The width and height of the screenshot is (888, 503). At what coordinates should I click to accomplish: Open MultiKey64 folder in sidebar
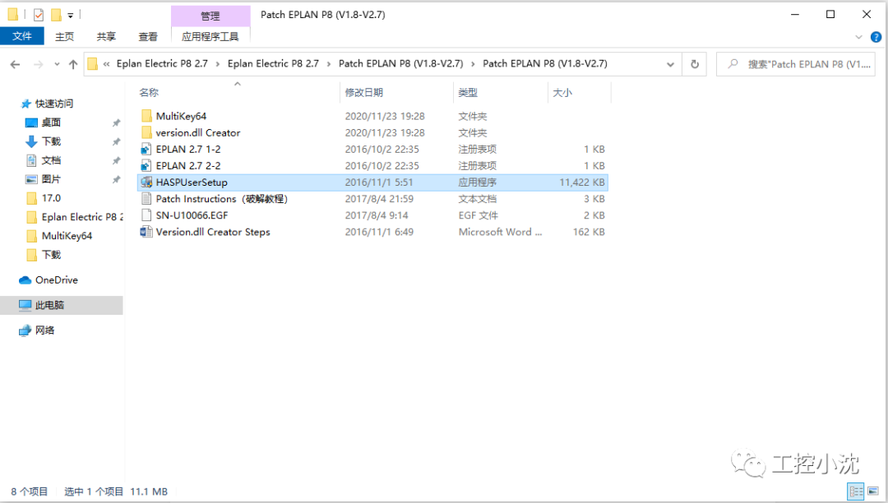coord(67,236)
